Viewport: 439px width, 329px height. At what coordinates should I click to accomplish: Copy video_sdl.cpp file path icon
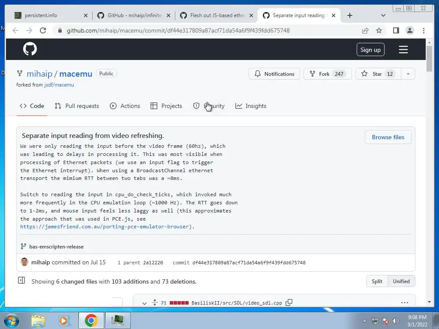coord(289,302)
